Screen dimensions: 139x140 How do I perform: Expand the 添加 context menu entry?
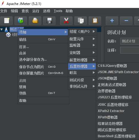[43, 32]
